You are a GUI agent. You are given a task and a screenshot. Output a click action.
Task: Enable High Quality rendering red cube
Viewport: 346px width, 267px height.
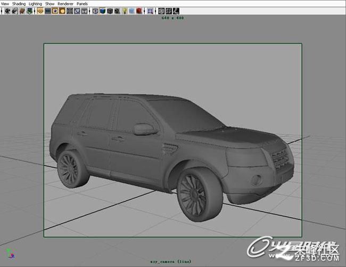(139, 11)
